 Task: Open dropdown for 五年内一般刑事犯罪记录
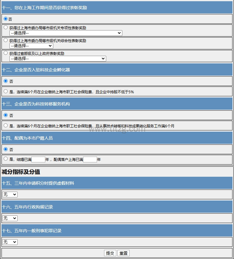(10, 242)
